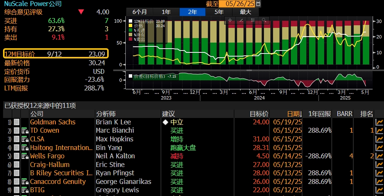Open the Wells Fargo firm link
The height and width of the screenshot is (196, 384).
tap(47, 156)
